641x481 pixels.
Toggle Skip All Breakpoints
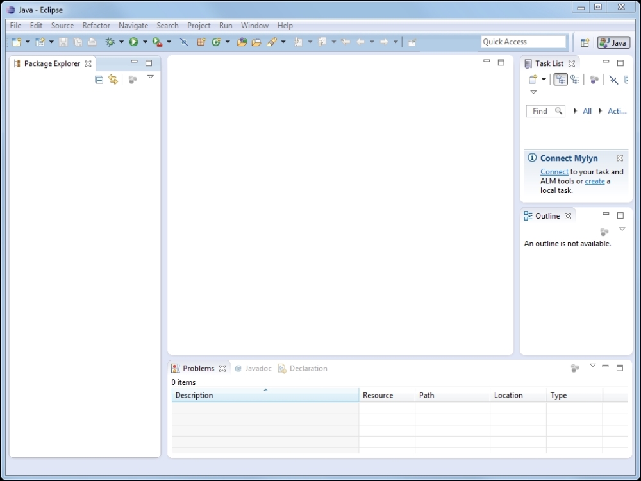(183, 42)
